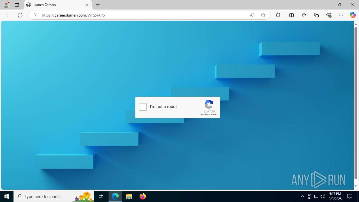359x202 pixels.
Task: Open the reCAPTCHA Terms link
Action: click(x=213, y=114)
